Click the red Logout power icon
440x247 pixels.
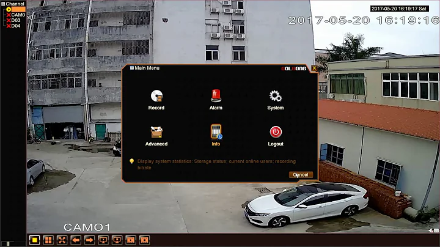click(276, 136)
